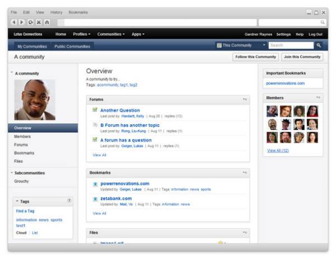Click the Join this Community button
Screen dimensions: 336x259
point(302,57)
